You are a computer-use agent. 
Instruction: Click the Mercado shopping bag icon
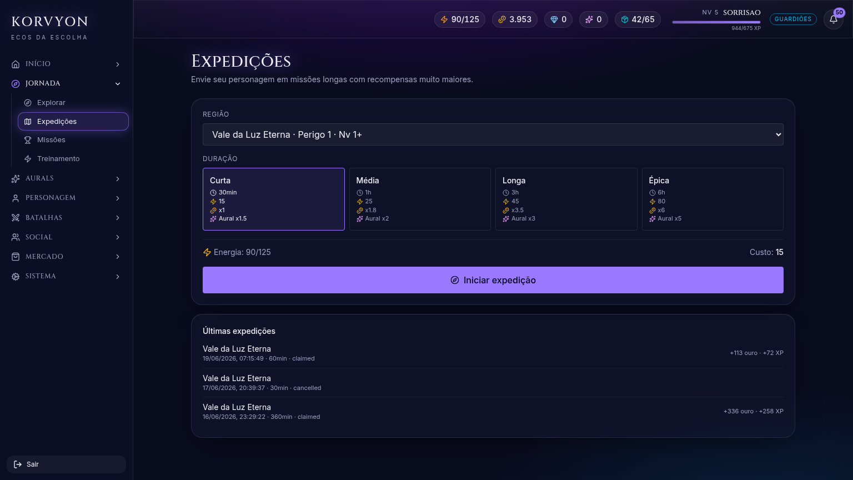[16, 257]
